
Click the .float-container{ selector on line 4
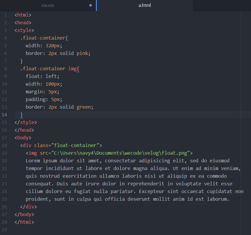pyautogui.click(x=44, y=38)
